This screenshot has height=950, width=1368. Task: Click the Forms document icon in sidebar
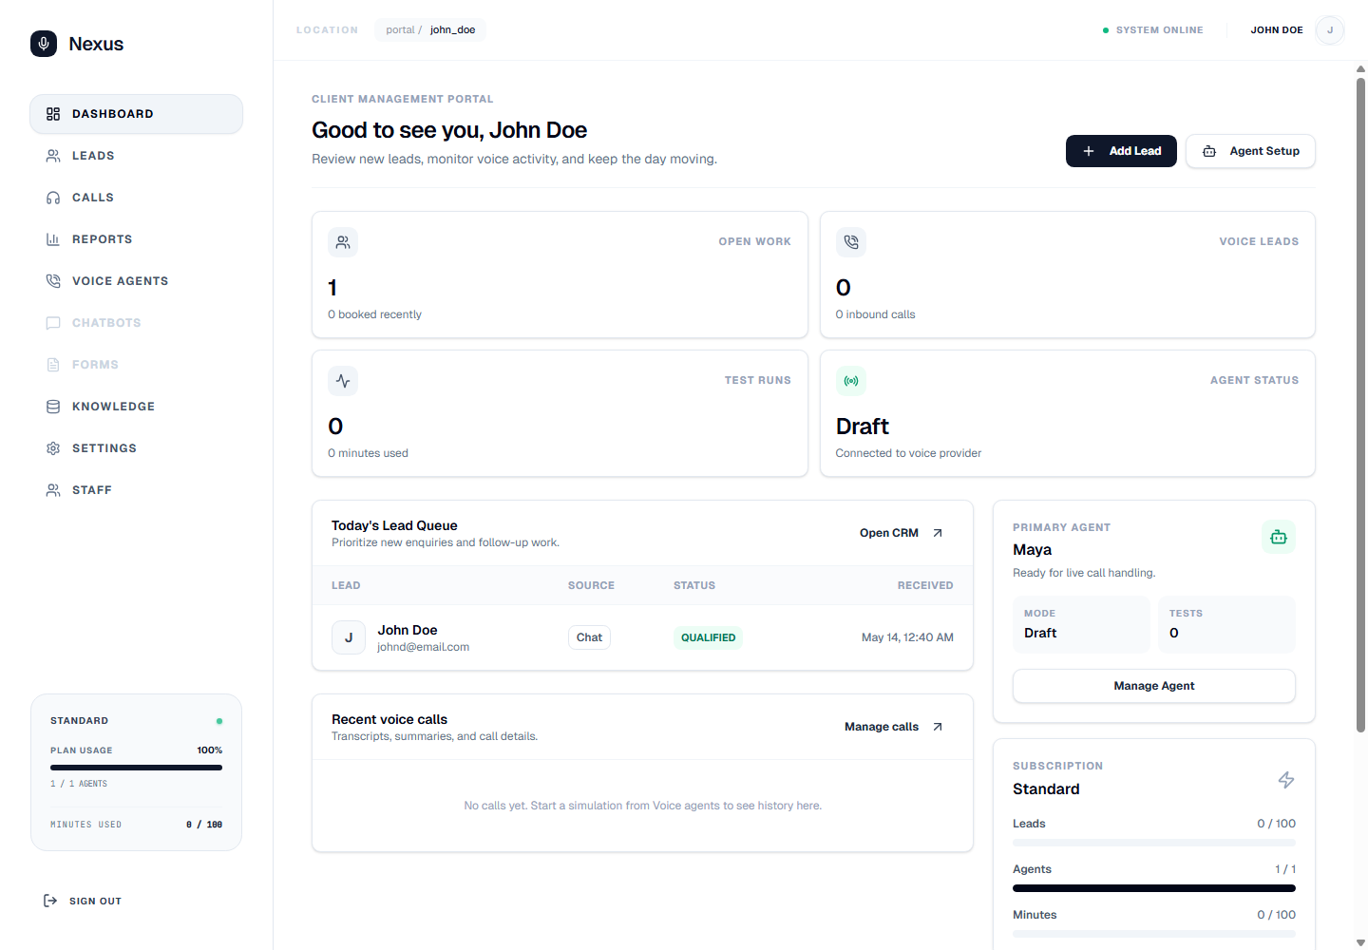pyautogui.click(x=53, y=365)
